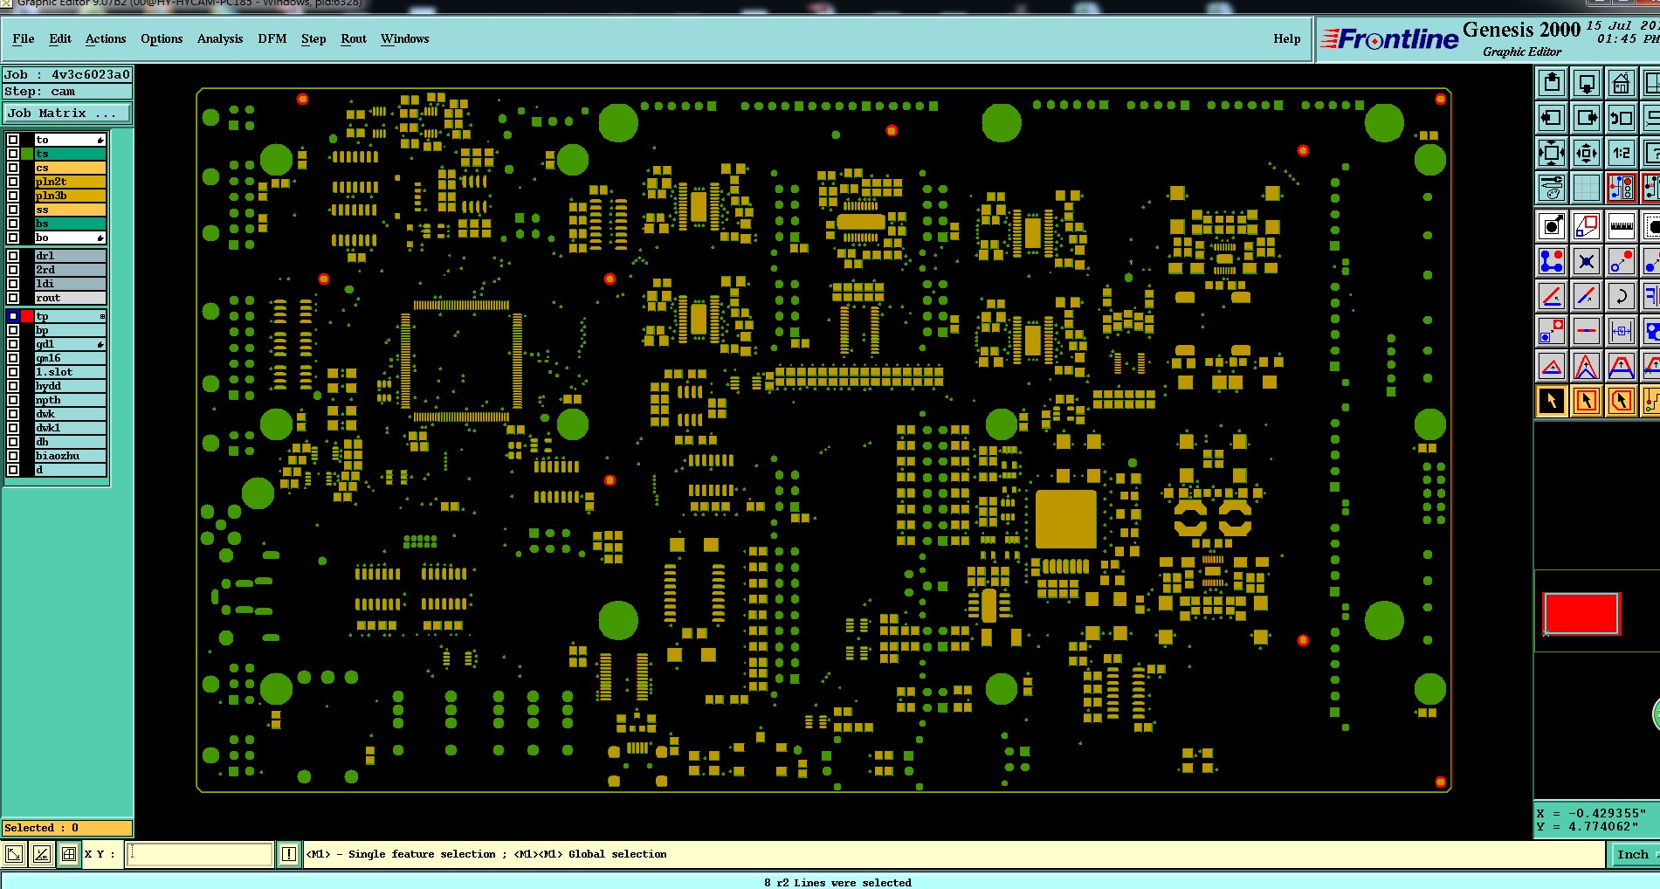Toggle the checkbox for layer drl
Screen dimensions: 1660x889
click(x=13, y=256)
